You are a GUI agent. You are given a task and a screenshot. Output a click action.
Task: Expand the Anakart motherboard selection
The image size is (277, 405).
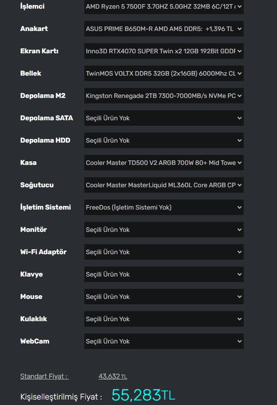point(164,29)
